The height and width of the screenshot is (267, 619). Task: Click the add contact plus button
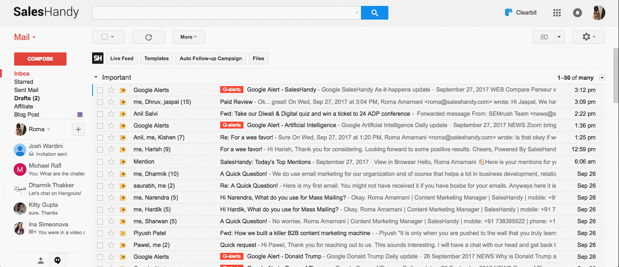(78, 129)
